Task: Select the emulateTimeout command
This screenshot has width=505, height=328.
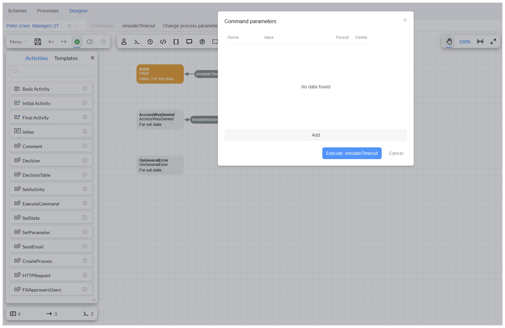Action: click(x=139, y=26)
